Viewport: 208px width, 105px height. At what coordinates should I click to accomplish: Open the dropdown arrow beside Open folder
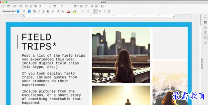(x=11, y=6)
